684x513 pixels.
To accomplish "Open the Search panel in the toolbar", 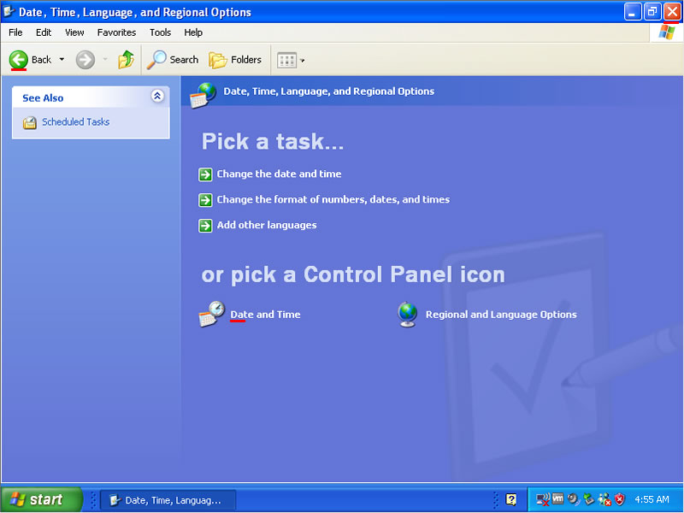I will pyautogui.click(x=173, y=60).
